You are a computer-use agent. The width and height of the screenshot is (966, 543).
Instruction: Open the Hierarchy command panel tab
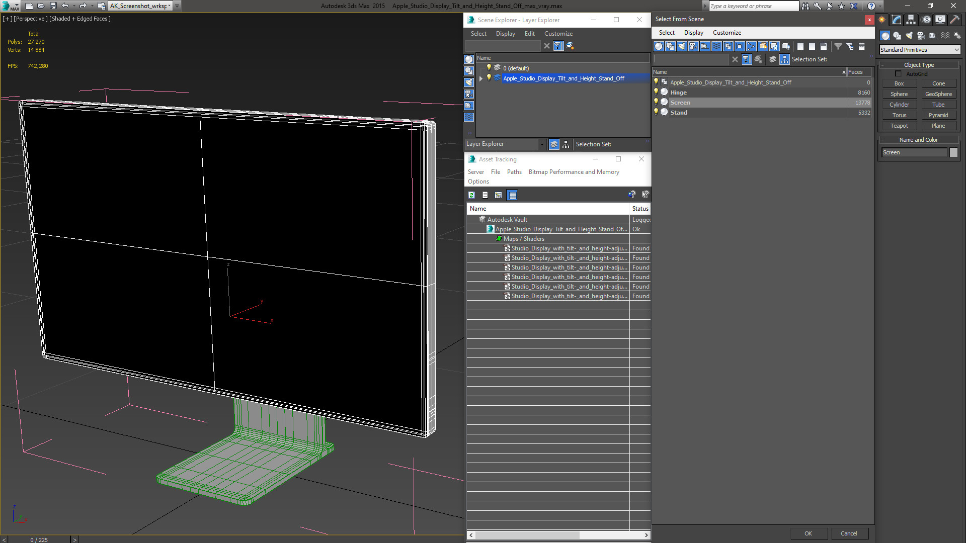911,20
